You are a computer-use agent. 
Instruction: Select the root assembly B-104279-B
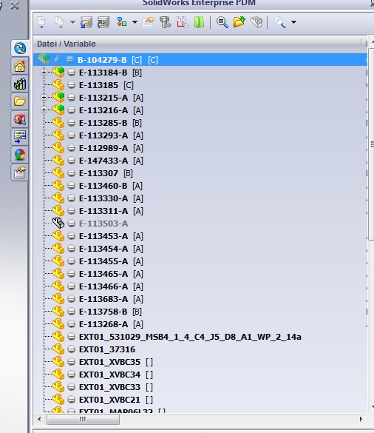click(200, 60)
